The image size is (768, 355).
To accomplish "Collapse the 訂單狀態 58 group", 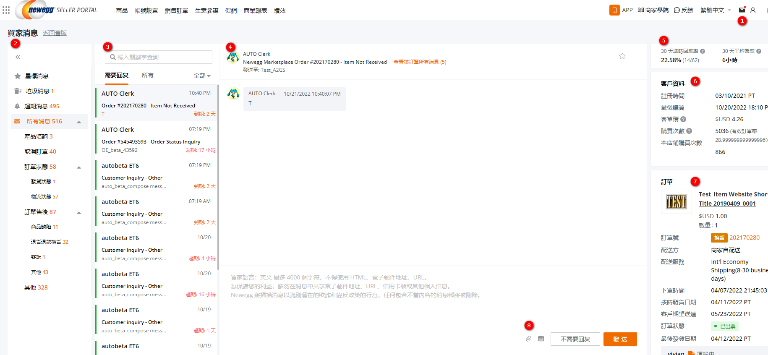I will pyautogui.click(x=79, y=167).
